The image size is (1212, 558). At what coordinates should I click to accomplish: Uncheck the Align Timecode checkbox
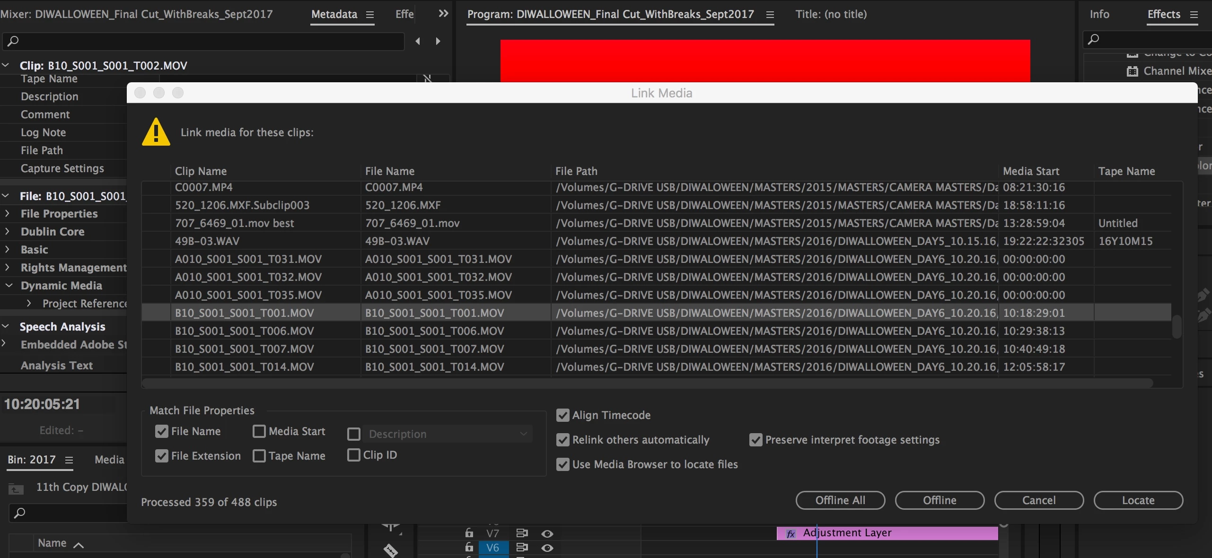562,415
